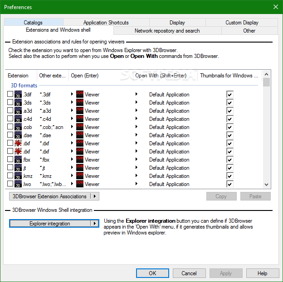Click the Viewer icon in the .a3d row
Screen dimensions: 283x282
[x=80, y=110]
